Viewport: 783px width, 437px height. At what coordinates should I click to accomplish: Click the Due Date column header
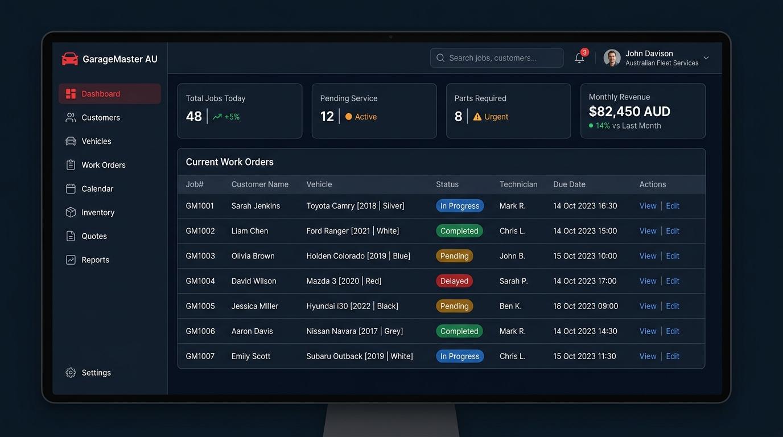[569, 184]
